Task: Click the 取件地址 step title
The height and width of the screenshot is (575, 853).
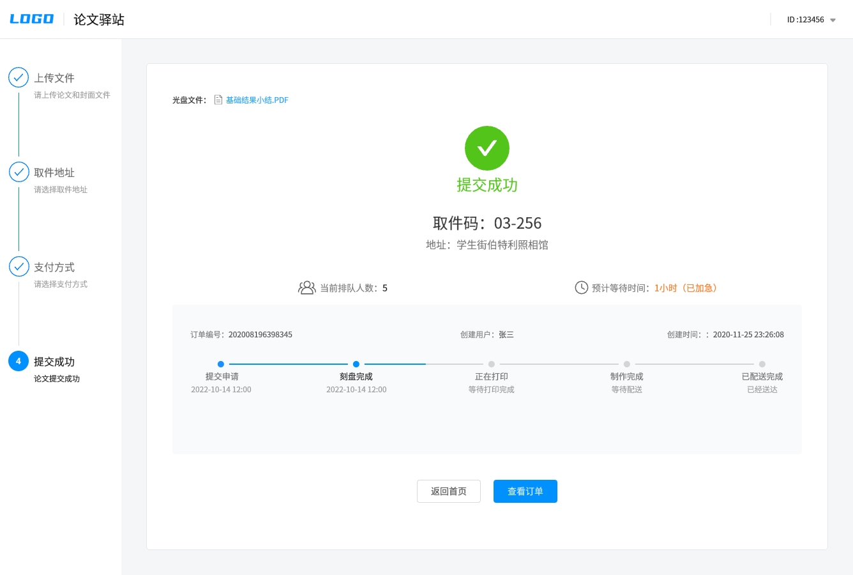Action: pos(54,172)
